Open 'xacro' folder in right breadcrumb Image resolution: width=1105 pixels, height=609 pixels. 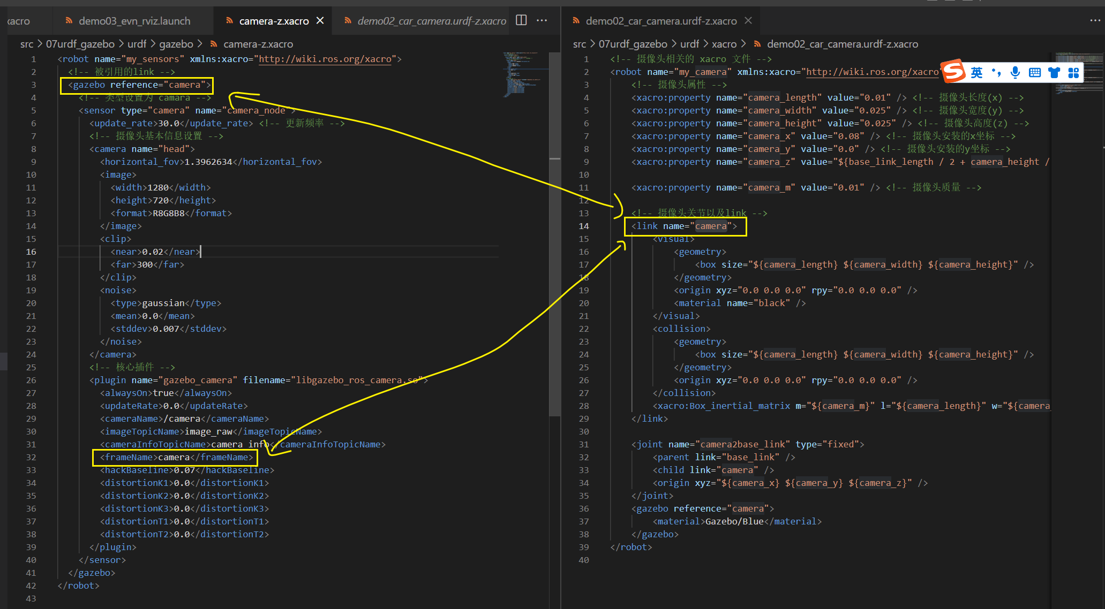tap(724, 44)
